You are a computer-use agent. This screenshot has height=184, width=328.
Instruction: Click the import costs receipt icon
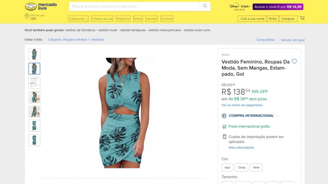(225, 137)
